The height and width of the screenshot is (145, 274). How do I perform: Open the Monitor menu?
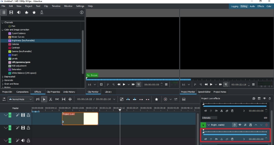pyautogui.click(x=68, y=6)
